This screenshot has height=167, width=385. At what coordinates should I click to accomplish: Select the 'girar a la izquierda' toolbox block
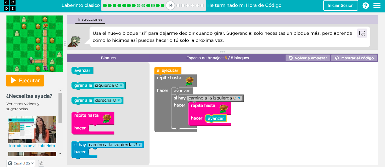click(99, 85)
